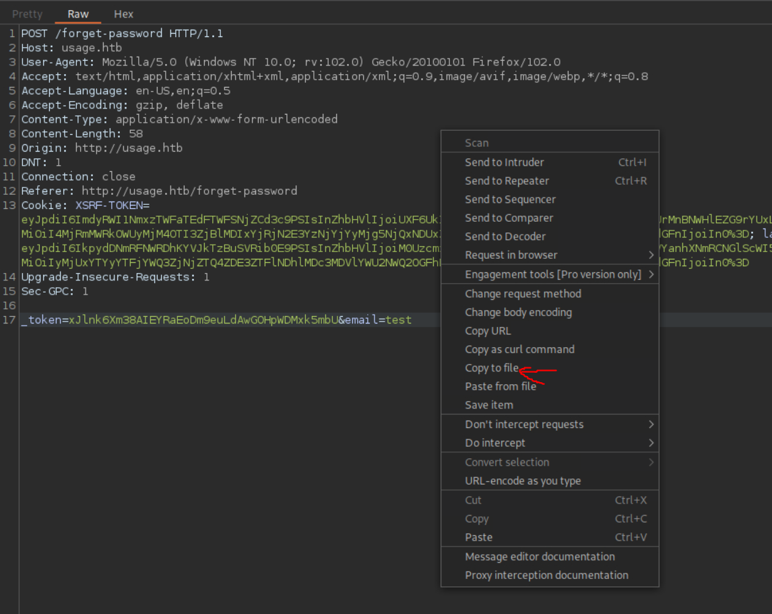Expand Engagement tools submenu
The width and height of the screenshot is (772, 614).
[x=651, y=274]
